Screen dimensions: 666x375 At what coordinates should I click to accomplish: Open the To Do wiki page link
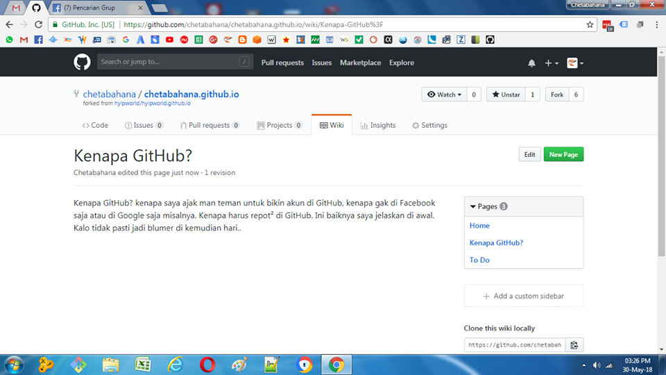click(x=479, y=260)
